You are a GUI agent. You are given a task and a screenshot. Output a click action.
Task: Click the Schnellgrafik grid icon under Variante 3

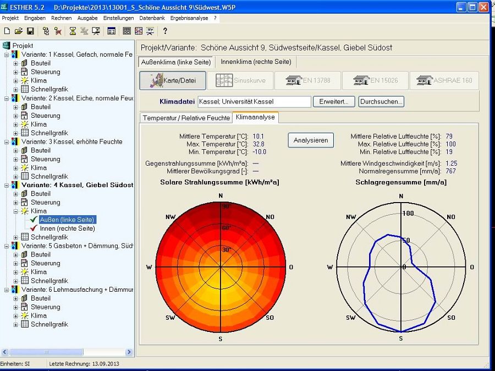[x=24, y=176]
